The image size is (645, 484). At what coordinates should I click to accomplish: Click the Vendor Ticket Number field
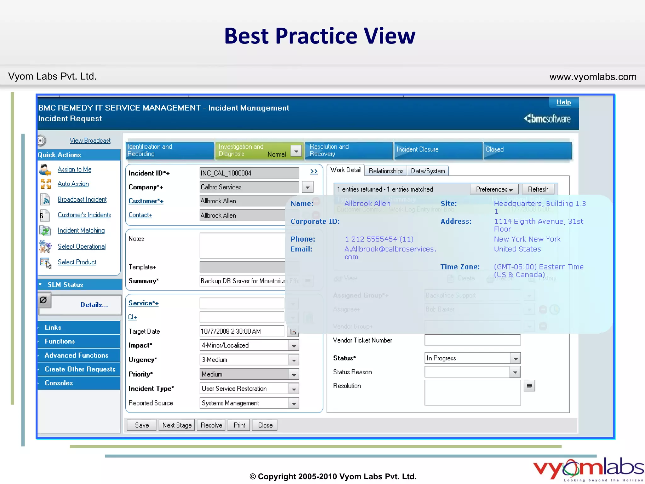pos(472,340)
